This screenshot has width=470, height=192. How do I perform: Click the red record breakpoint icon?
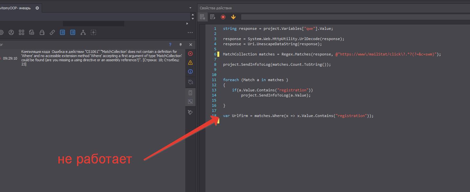pyautogui.click(x=223, y=17)
